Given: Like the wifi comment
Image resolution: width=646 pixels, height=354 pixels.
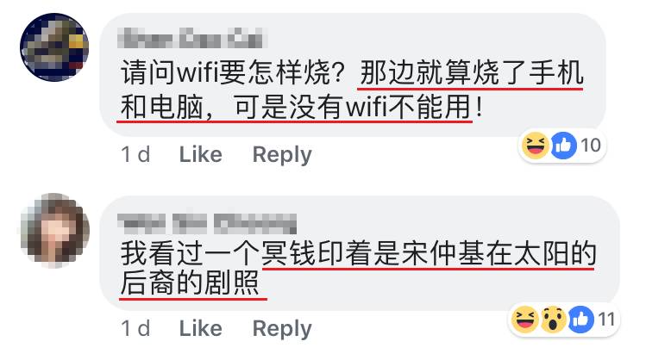Looking at the screenshot, I should (201, 155).
